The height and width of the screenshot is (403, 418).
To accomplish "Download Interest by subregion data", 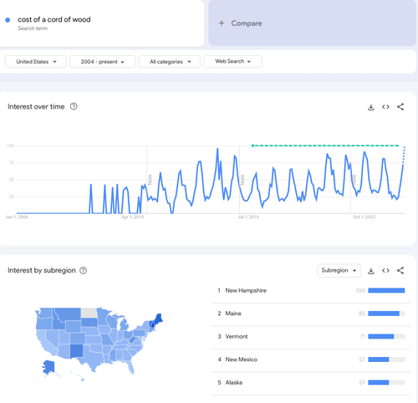I will 371,271.
